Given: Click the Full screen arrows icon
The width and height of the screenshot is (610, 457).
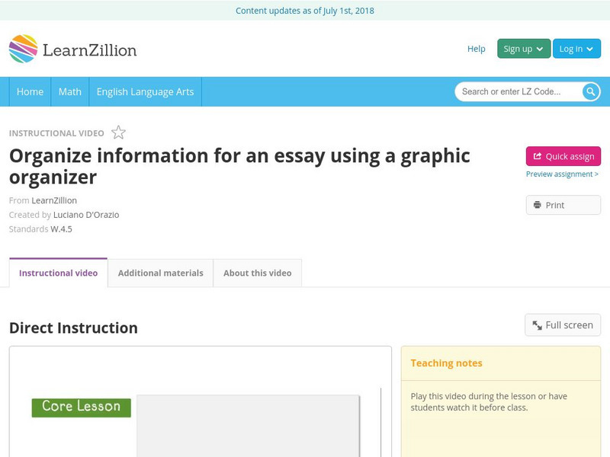Looking at the screenshot, I should coord(535,324).
